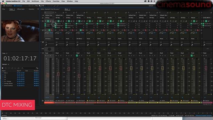Click the DX1 volume fader handle

coord(48,75)
